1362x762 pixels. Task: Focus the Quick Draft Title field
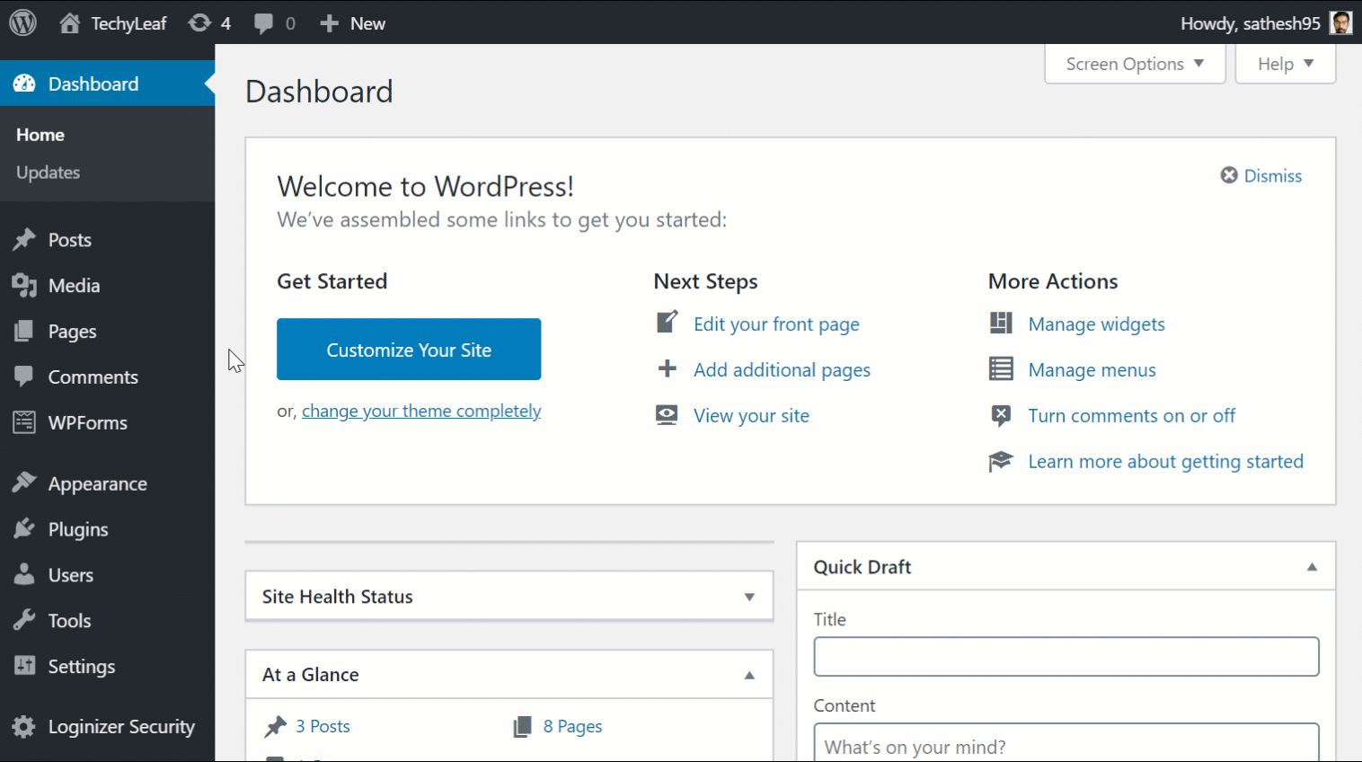point(1066,657)
